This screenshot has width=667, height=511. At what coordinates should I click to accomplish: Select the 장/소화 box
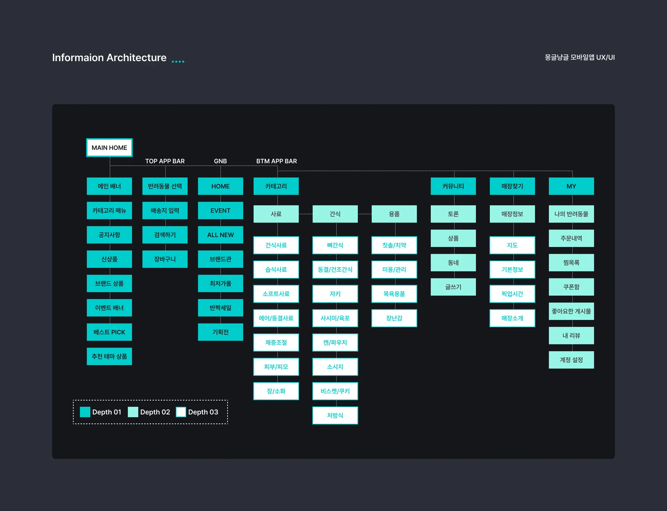[x=276, y=391]
